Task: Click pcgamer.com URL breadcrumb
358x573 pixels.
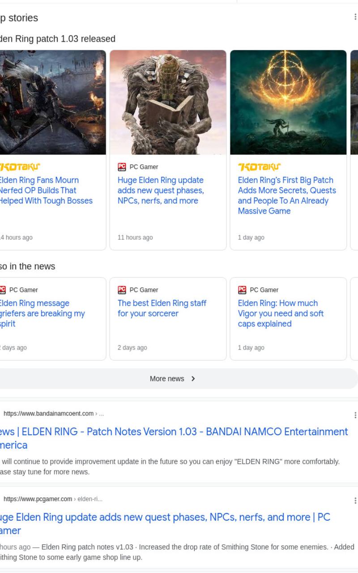Action: click(53, 499)
